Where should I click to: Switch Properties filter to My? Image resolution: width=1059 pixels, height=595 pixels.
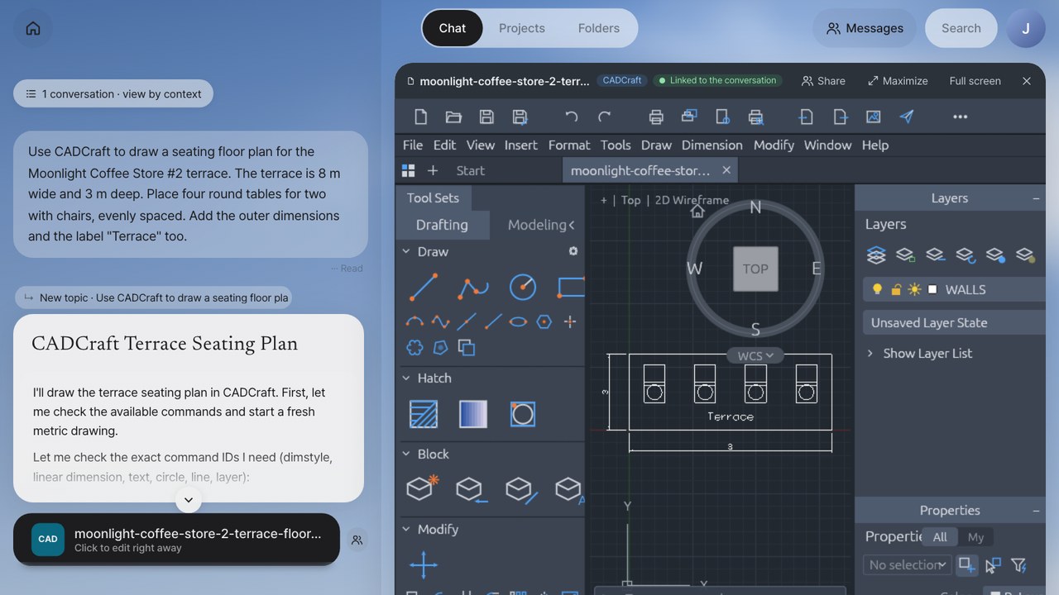tap(976, 537)
